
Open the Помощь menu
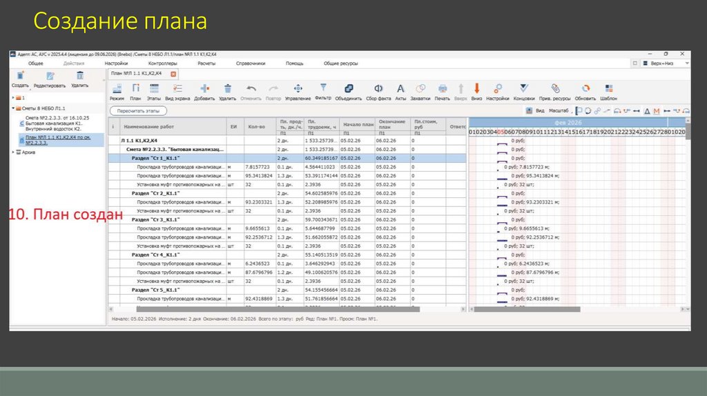(x=294, y=63)
